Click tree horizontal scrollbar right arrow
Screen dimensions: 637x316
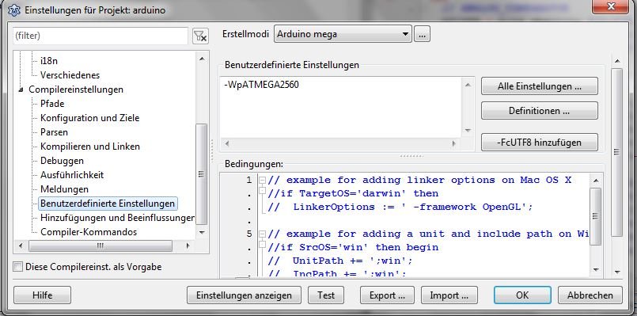click(188, 246)
